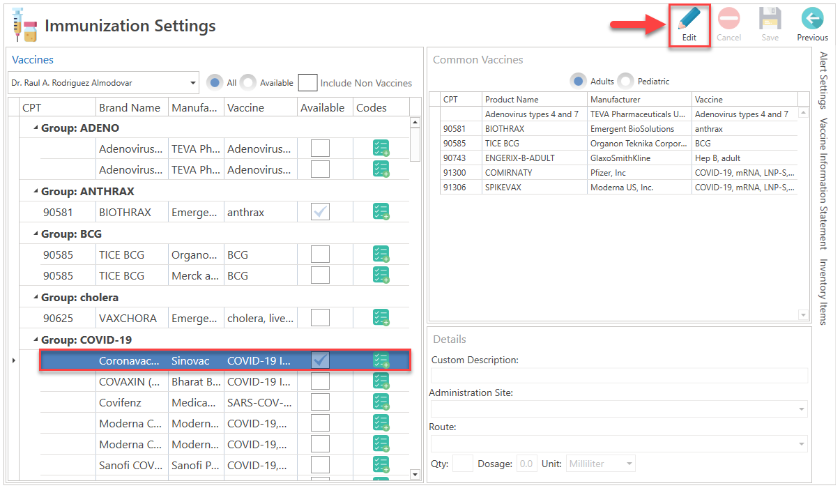The height and width of the screenshot is (488, 840).
Task: Toggle Available checkbox for Covifenz
Action: click(320, 402)
